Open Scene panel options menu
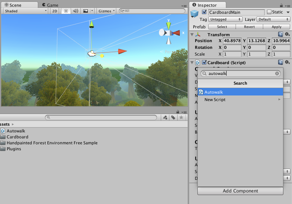The width and height of the screenshot is (292, 204). pos(184,6)
